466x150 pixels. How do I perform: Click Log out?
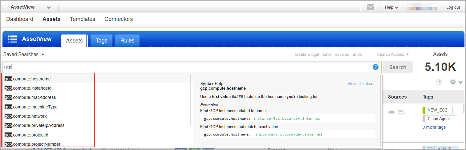[453, 7]
